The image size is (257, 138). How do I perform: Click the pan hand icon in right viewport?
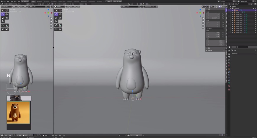point(203,22)
